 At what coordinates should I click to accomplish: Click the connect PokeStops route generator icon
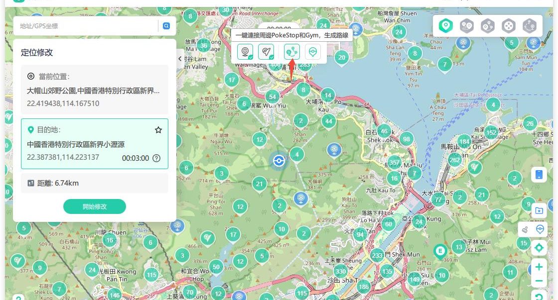coord(291,51)
